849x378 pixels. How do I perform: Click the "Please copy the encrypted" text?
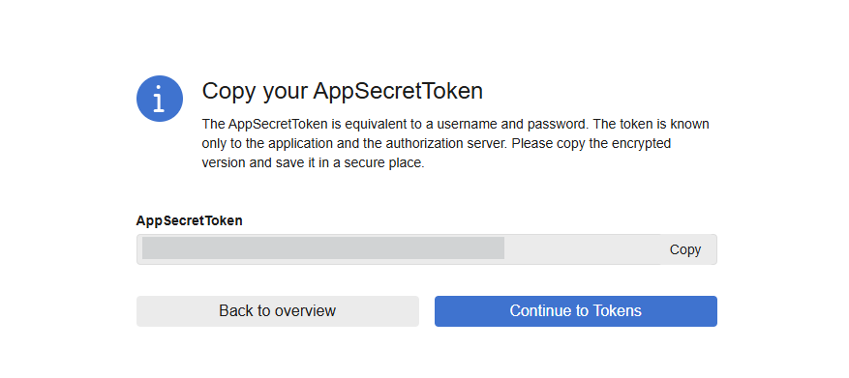pos(591,144)
